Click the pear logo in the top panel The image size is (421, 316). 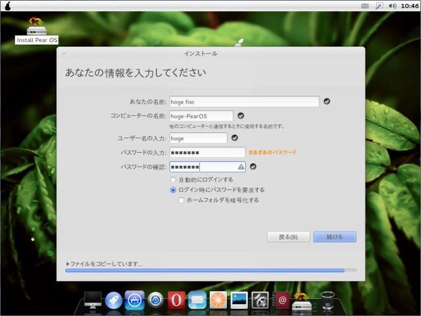click(x=7, y=6)
